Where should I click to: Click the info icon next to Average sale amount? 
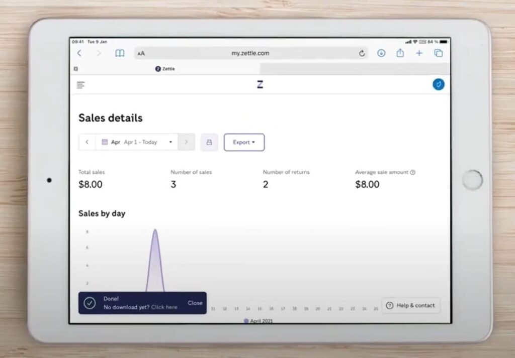click(413, 172)
